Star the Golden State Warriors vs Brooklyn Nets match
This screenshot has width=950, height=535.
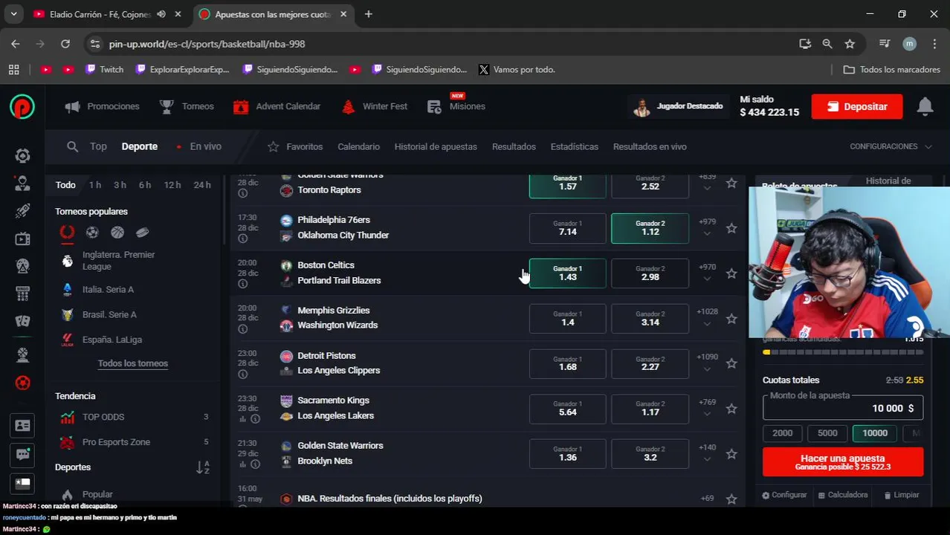click(731, 454)
